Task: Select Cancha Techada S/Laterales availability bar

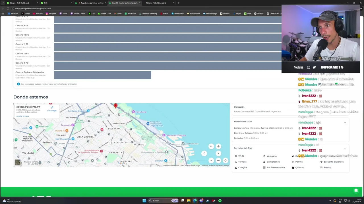Action: pos(102,75)
